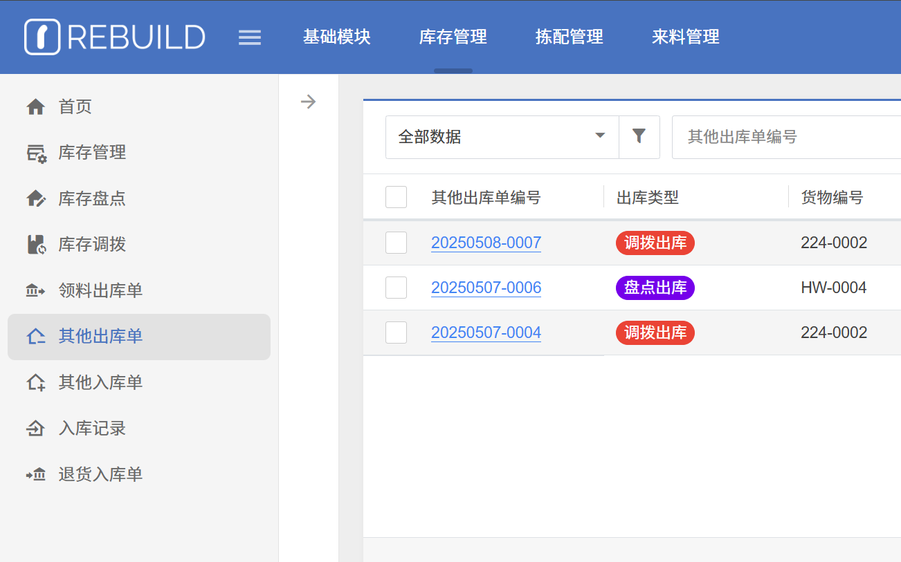
Task: Click the 其他出库单编号 search field
Action: (785, 137)
